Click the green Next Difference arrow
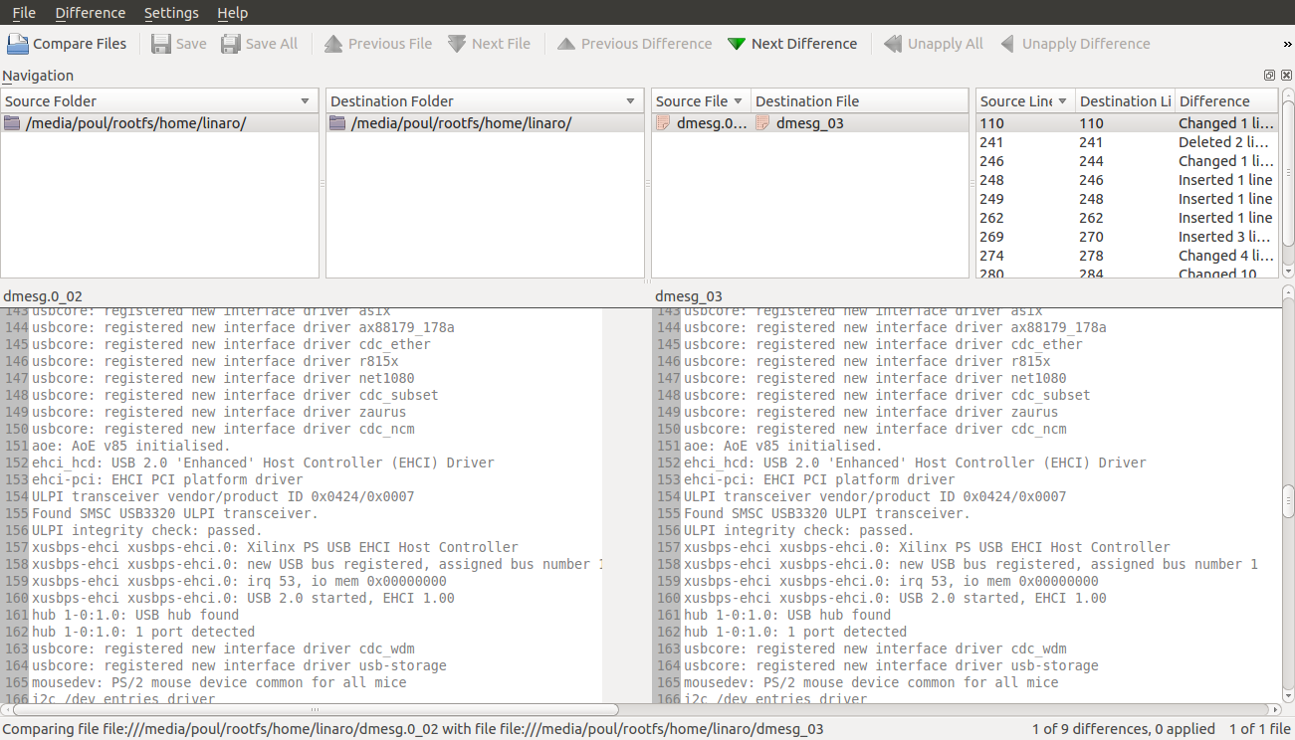Image resolution: width=1295 pixels, height=740 pixels. point(737,44)
